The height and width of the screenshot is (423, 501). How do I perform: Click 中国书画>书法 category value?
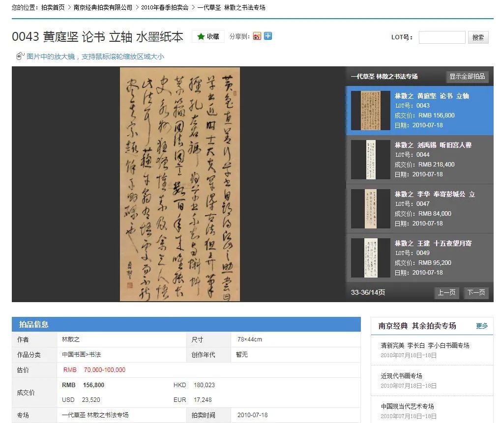click(x=82, y=355)
